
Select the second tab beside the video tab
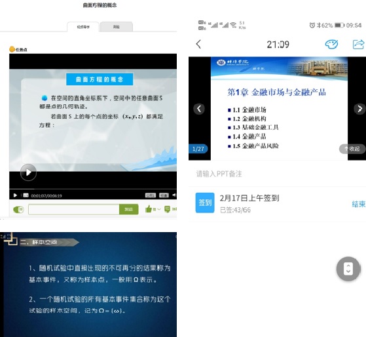click(x=117, y=27)
